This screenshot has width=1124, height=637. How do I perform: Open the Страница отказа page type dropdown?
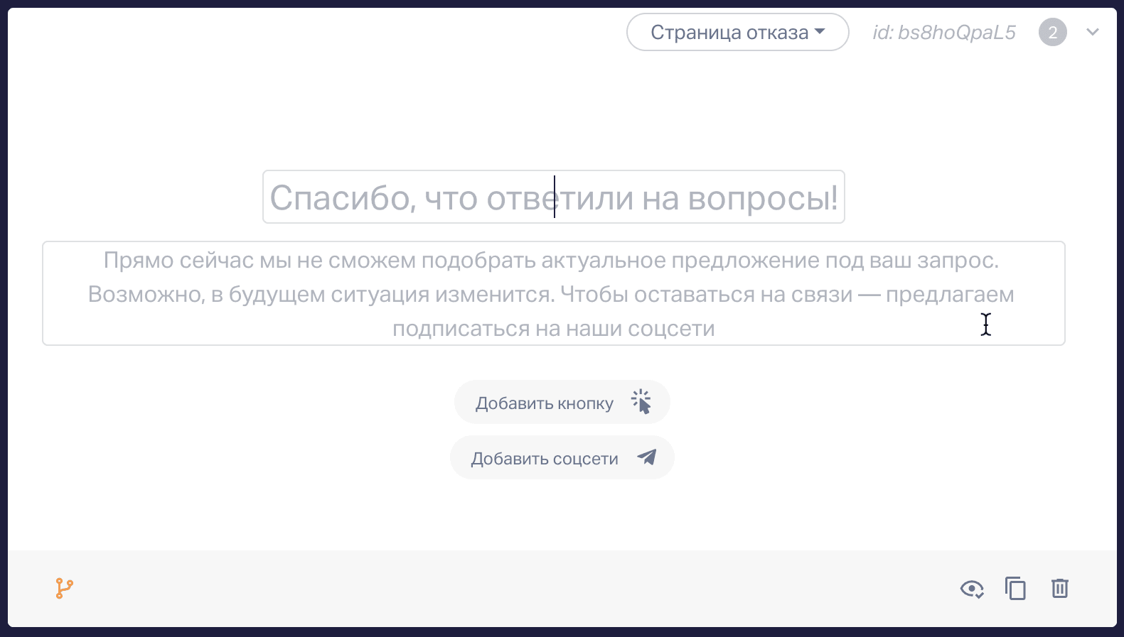pos(737,32)
